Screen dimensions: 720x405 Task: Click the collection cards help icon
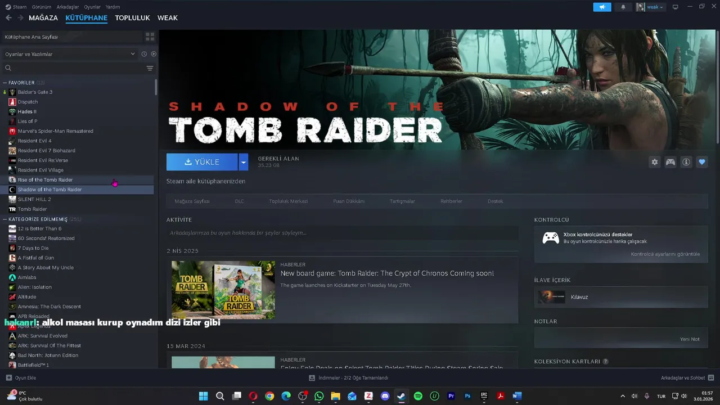pos(605,362)
